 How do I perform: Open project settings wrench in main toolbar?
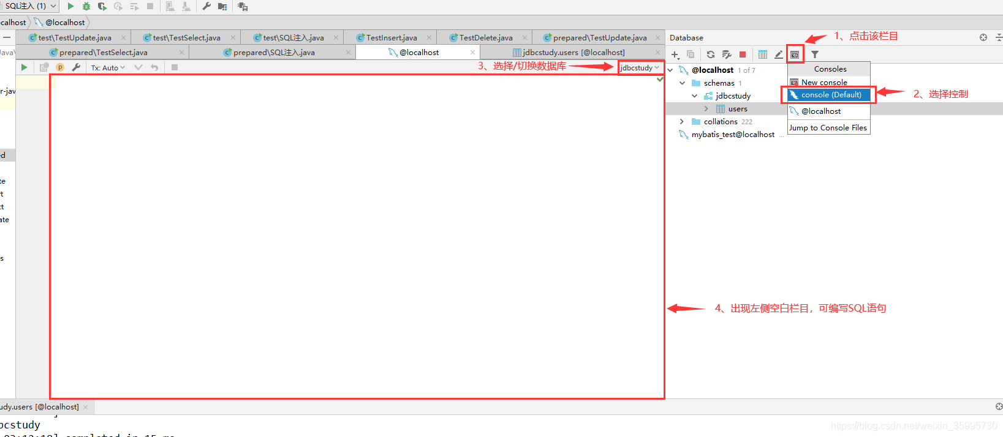pos(206,6)
